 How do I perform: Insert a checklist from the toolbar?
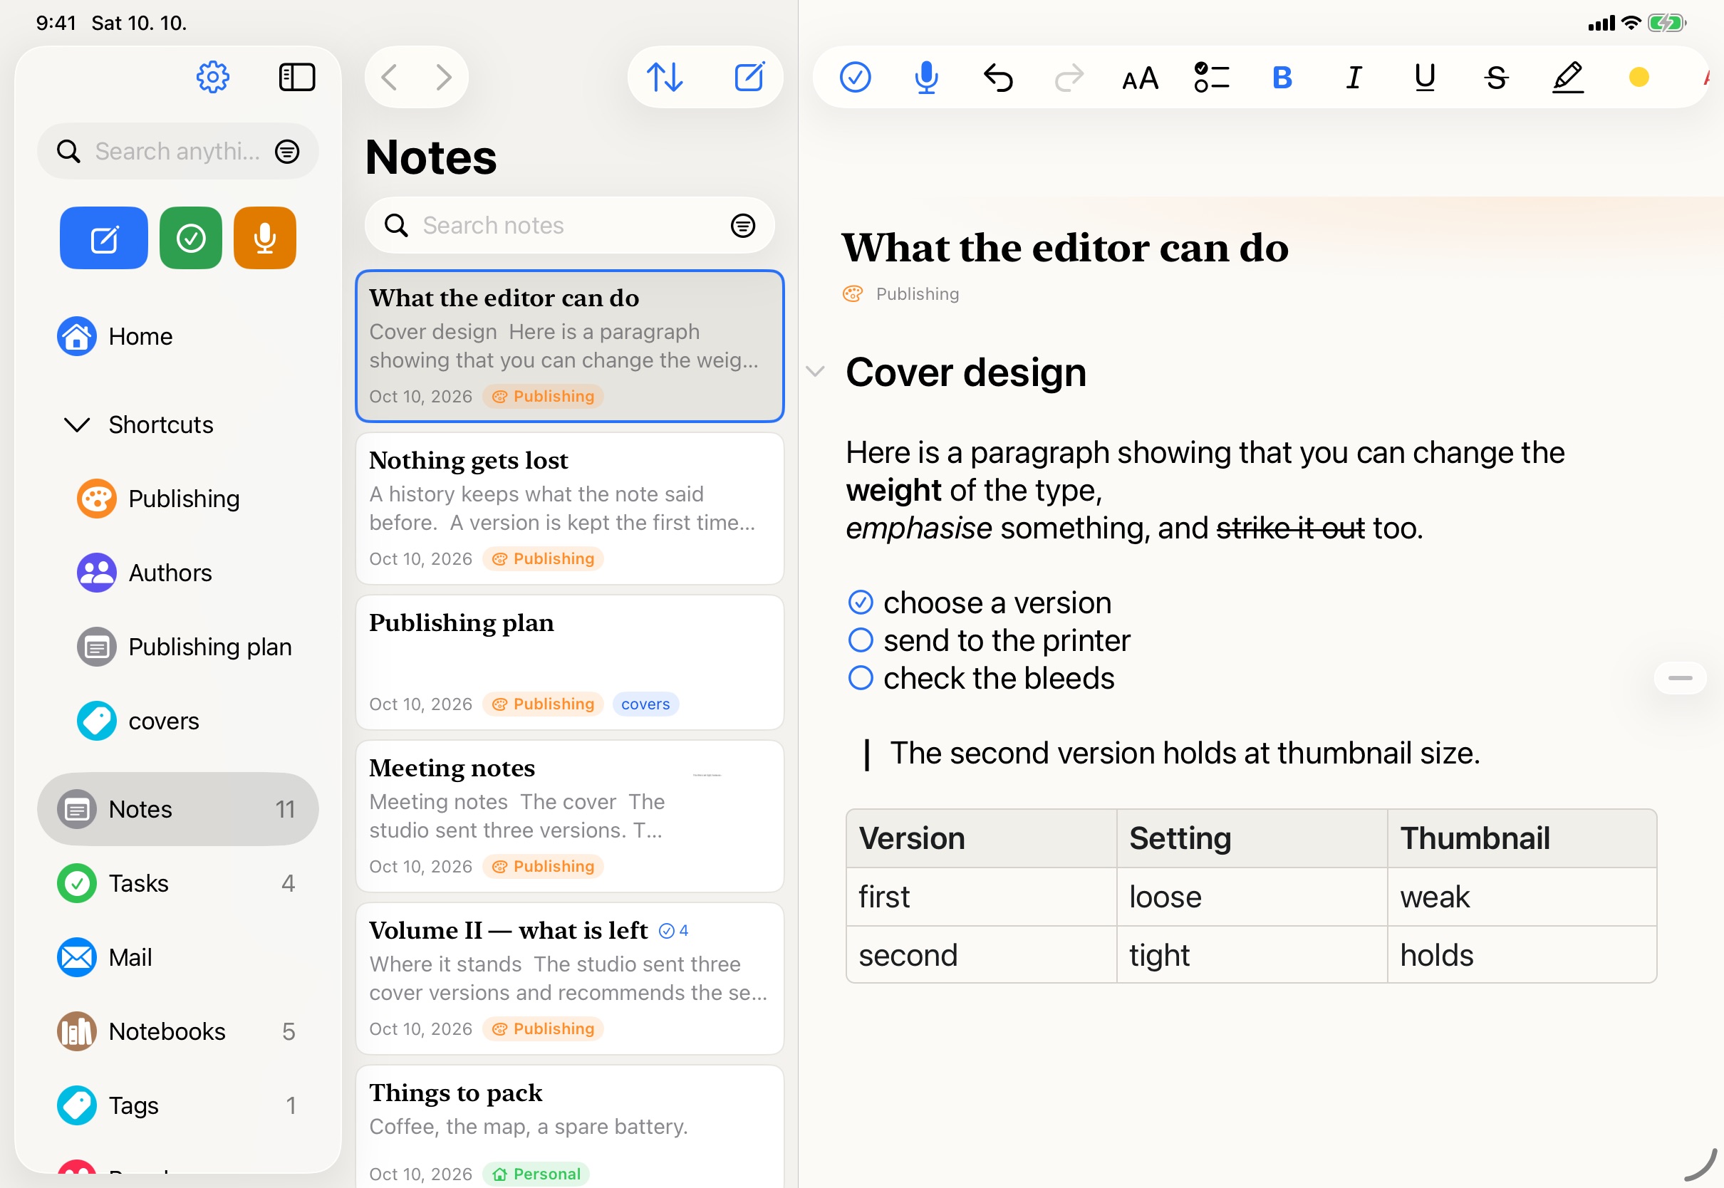1212,77
